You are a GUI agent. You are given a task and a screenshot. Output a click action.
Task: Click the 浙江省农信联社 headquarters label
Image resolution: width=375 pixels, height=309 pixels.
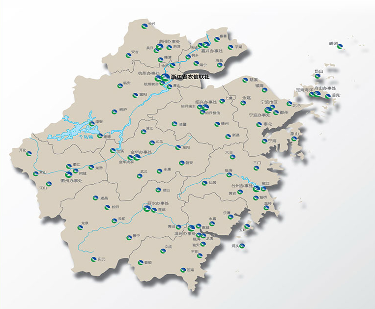[190, 77]
